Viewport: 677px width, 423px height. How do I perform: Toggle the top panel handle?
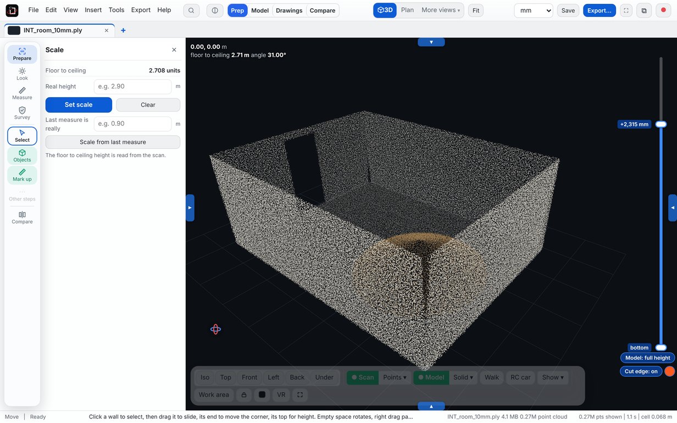(431, 42)
